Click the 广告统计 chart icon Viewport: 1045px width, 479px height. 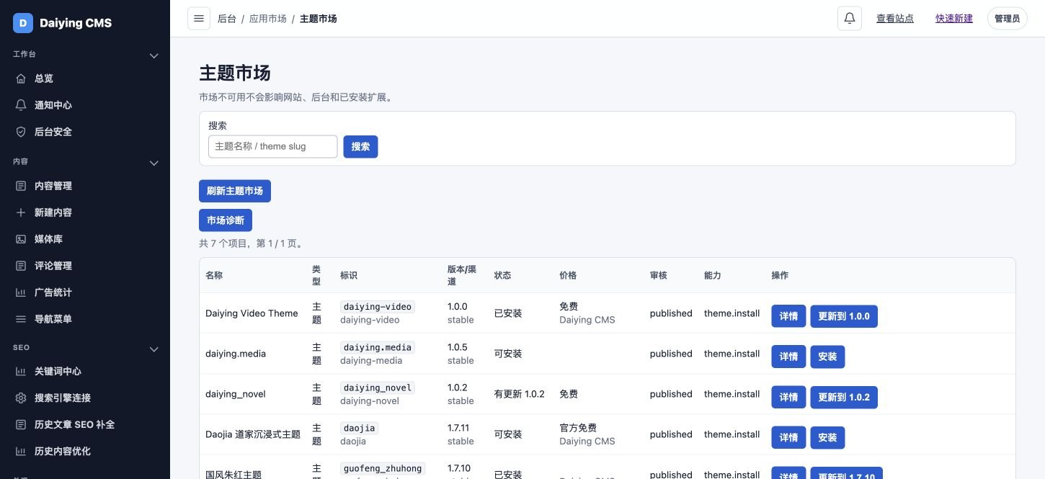click(x=21, y=292)
